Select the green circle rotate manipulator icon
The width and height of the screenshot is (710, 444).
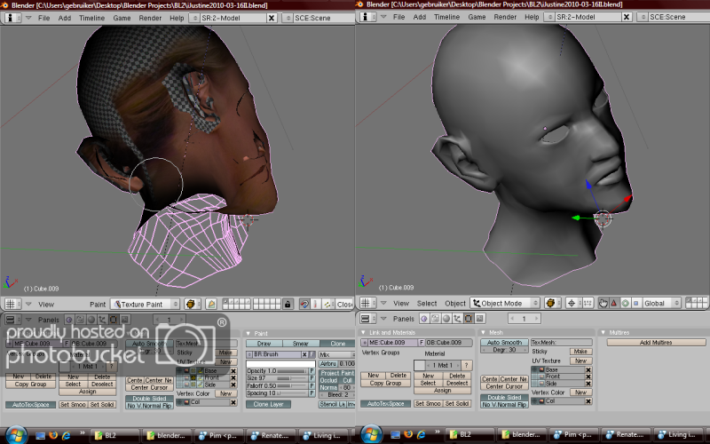pos(625,303)
